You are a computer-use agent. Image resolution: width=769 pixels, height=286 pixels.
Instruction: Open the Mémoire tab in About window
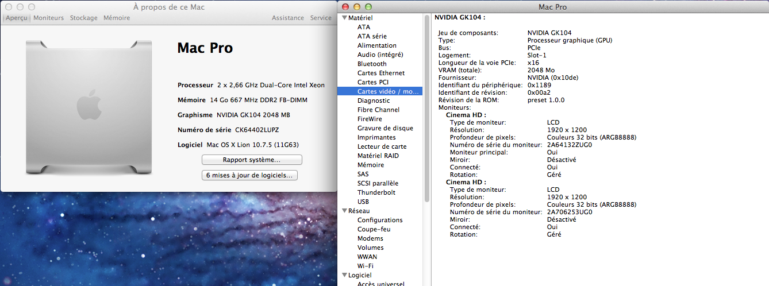117,18
